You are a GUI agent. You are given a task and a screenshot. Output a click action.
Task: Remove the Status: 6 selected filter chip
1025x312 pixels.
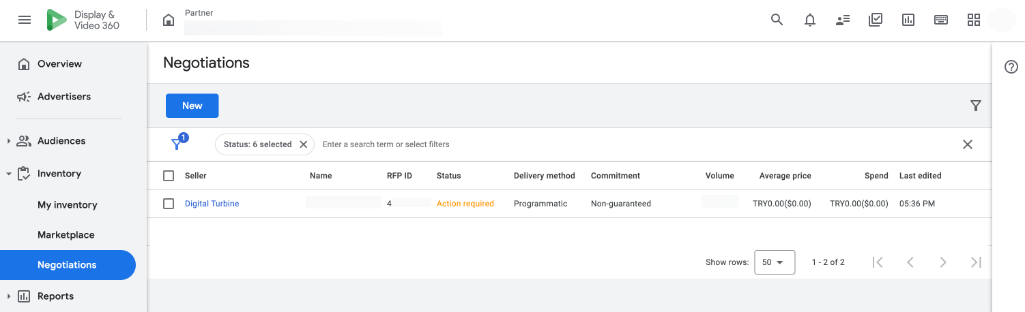coord(304,144)
